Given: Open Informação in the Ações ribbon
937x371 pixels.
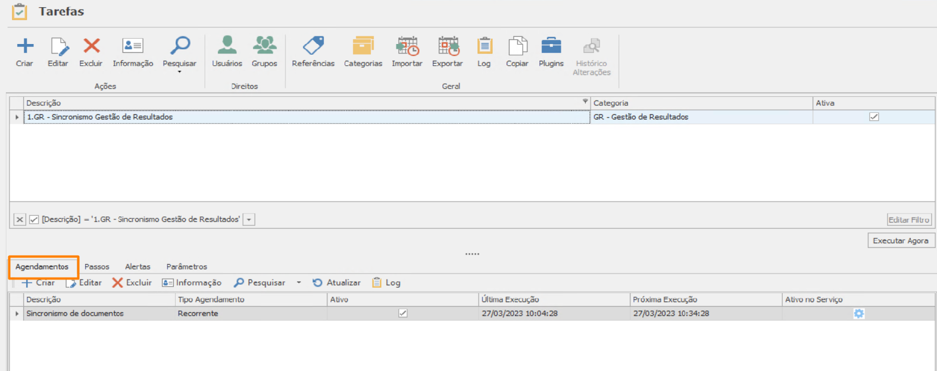Looking at the screenshot, I should pos(133,46).
